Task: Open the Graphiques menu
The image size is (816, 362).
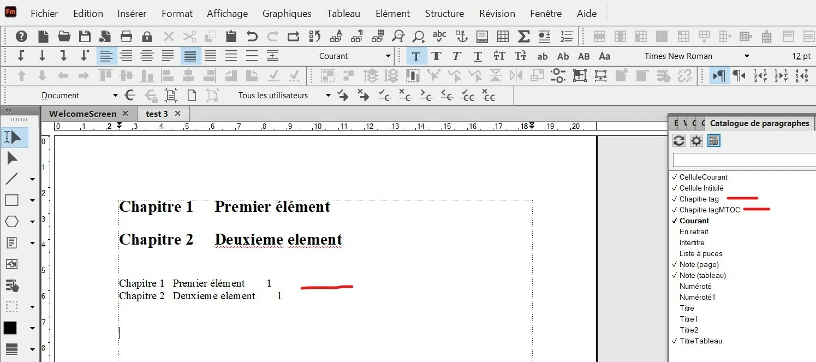Action: 287,14
